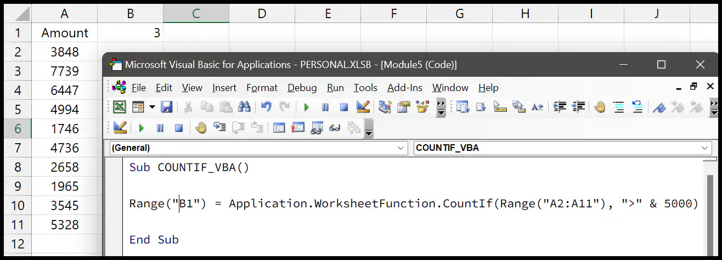
Task: Click the Next Bookmark icon
Action: click(x=678, y=108)
